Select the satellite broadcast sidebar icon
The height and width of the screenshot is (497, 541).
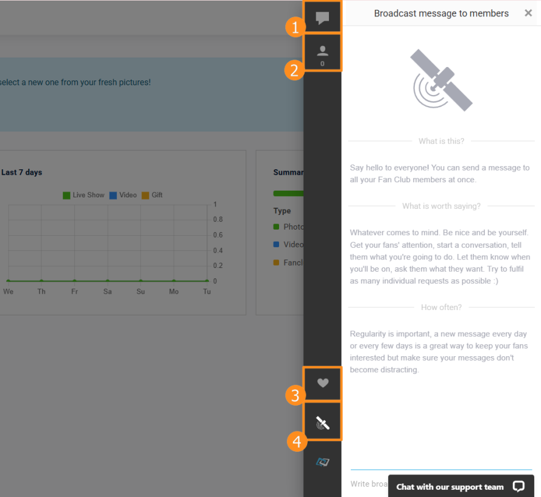coord(323,423)
